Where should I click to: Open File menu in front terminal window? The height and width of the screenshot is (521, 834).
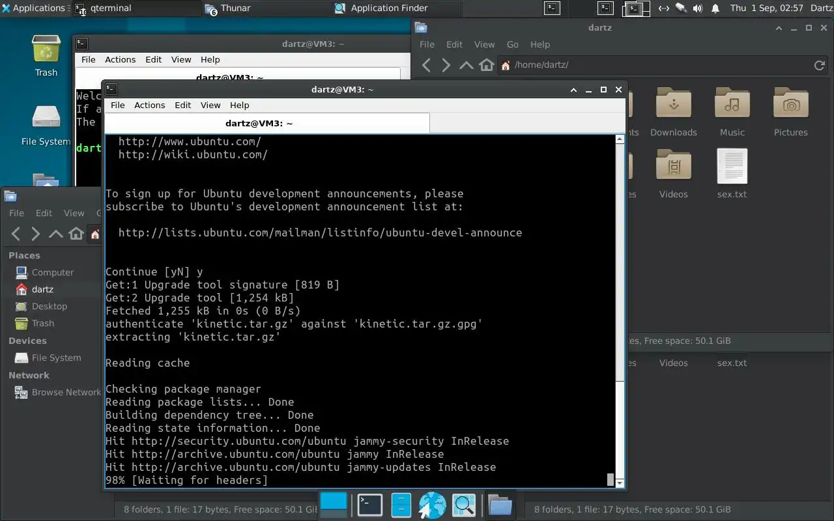coord(117,105)
